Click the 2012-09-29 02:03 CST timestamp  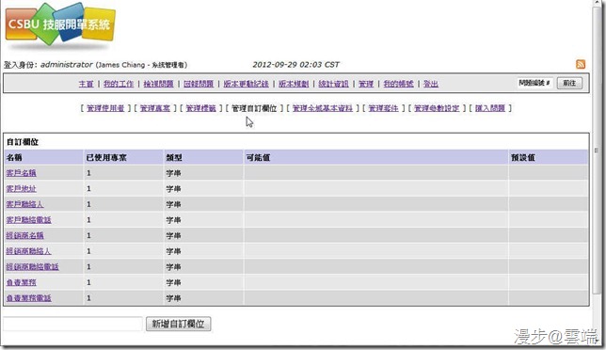click(295, 65)
